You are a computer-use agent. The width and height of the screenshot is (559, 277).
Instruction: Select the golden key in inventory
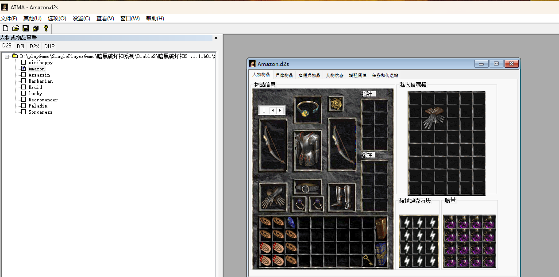(368, 261)
